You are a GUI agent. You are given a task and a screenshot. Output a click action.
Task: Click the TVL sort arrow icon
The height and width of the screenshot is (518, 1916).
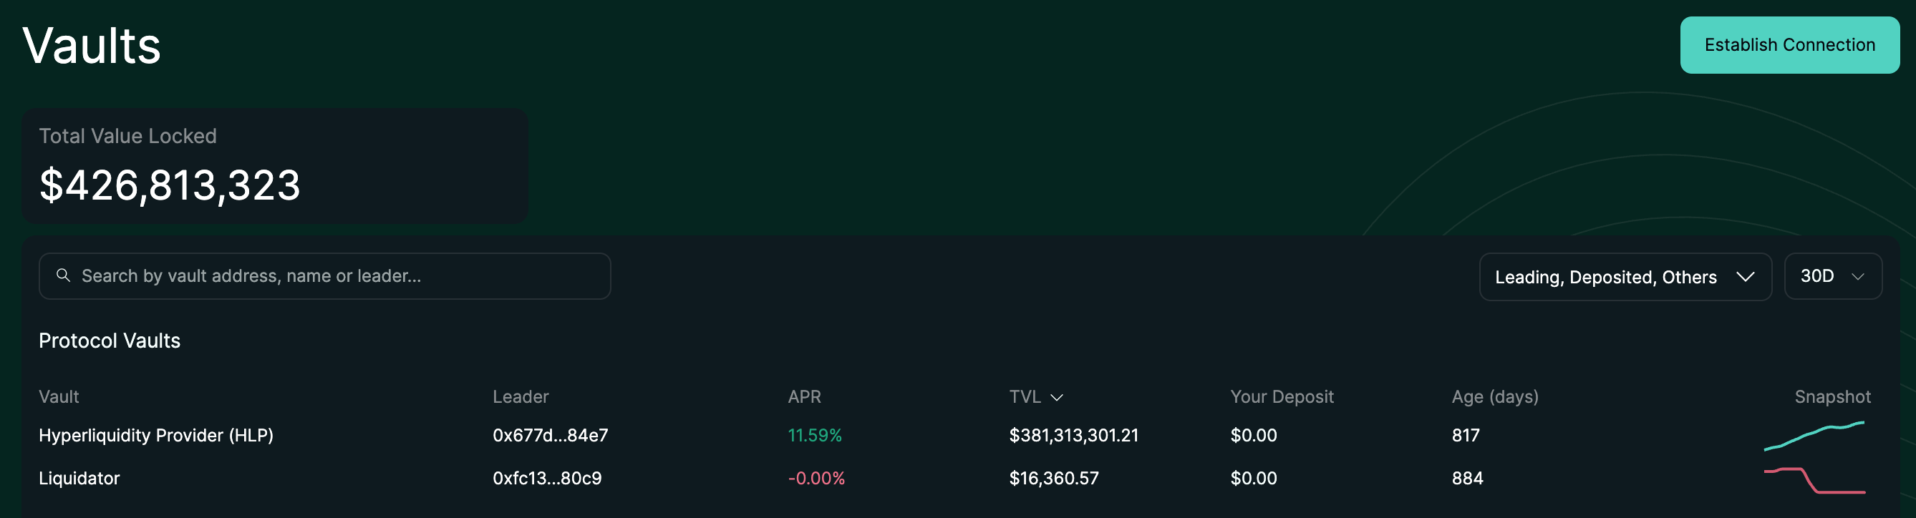(x=1056, y=398)
